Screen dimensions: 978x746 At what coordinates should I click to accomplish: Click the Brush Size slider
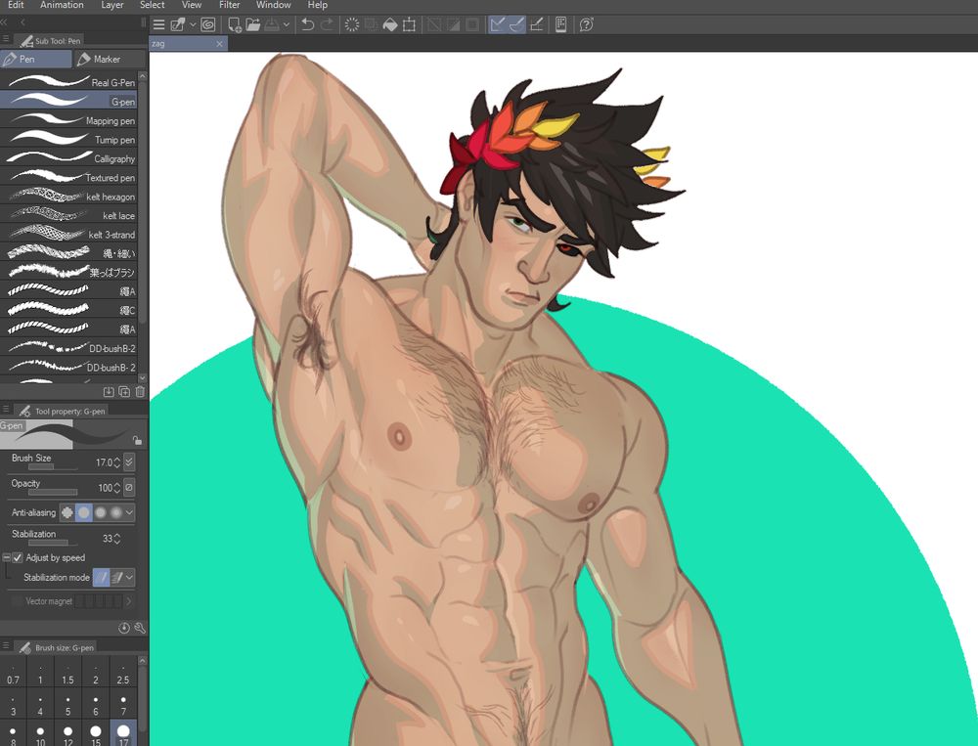coord(53,466)
